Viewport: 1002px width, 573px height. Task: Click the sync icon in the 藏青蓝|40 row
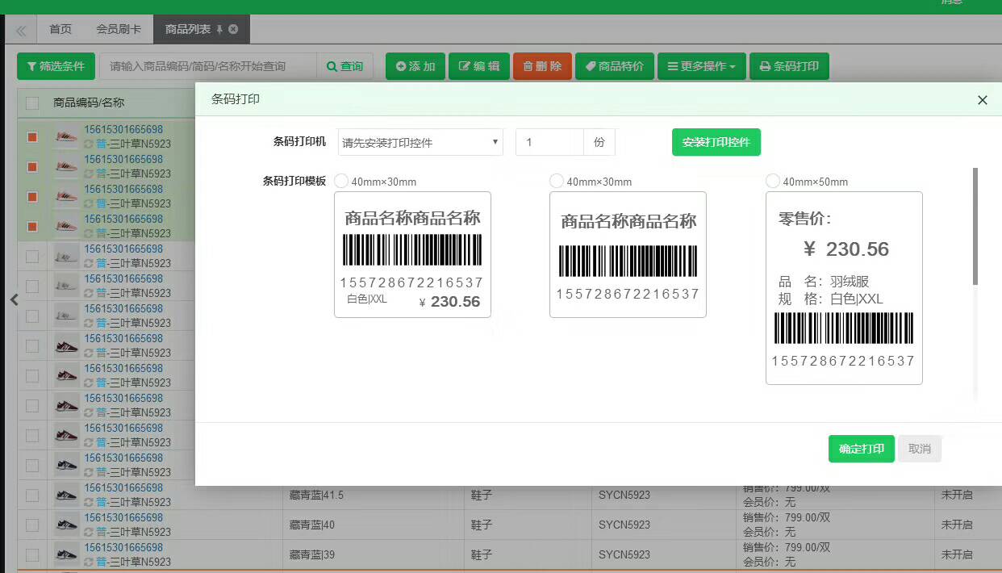tap(89, 532)
